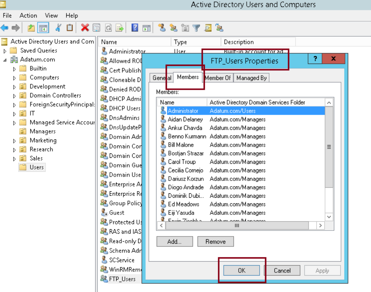Click the Find objects magnifier icon

[x=208, y=28]
